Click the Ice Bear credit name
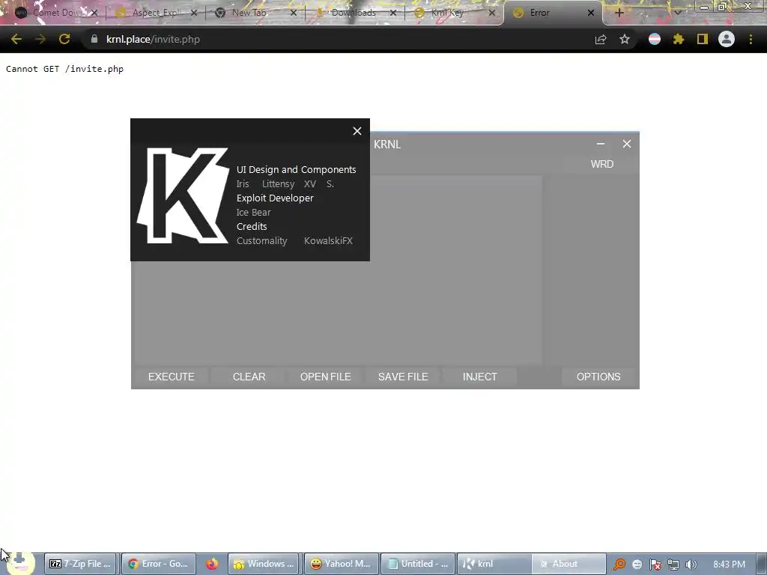The image size is (767, 575). click(x=253, y=212)
